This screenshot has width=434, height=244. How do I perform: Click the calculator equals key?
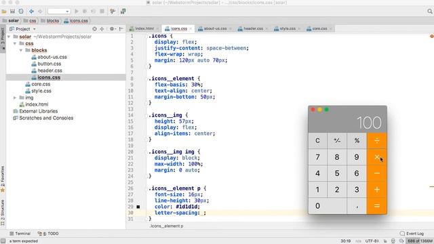pyautogui.click(x=377, y=206)
